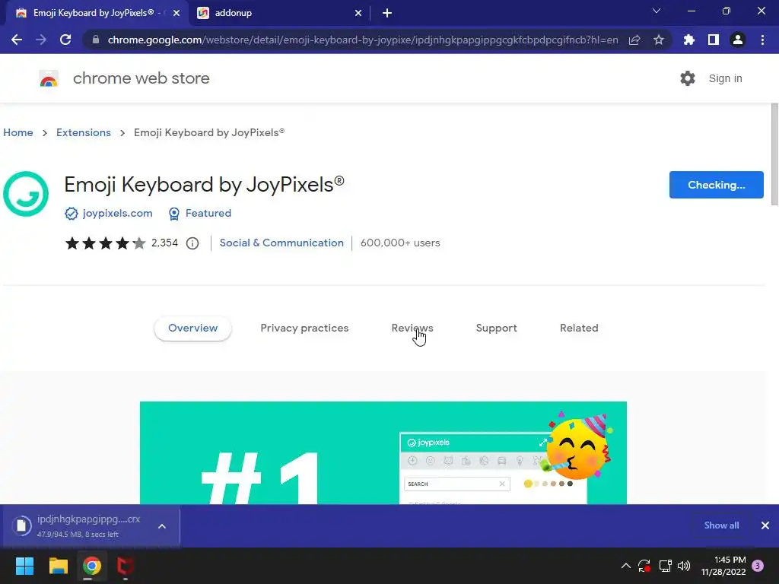779x584 pixels.
Task: Bookmark this tab with star icon
Action: click(x=659, y=40)
